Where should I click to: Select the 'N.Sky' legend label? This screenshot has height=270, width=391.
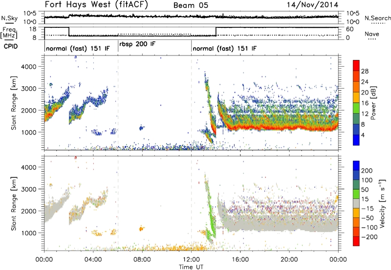point(9,18)
